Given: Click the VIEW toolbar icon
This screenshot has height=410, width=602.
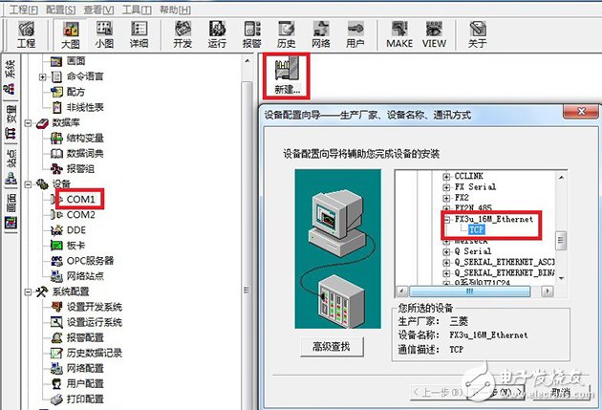Looking at the screenshot, I should tap(434, 35).
